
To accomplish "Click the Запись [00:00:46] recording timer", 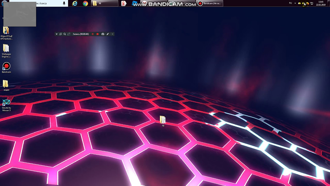I will tap(81, 34).
